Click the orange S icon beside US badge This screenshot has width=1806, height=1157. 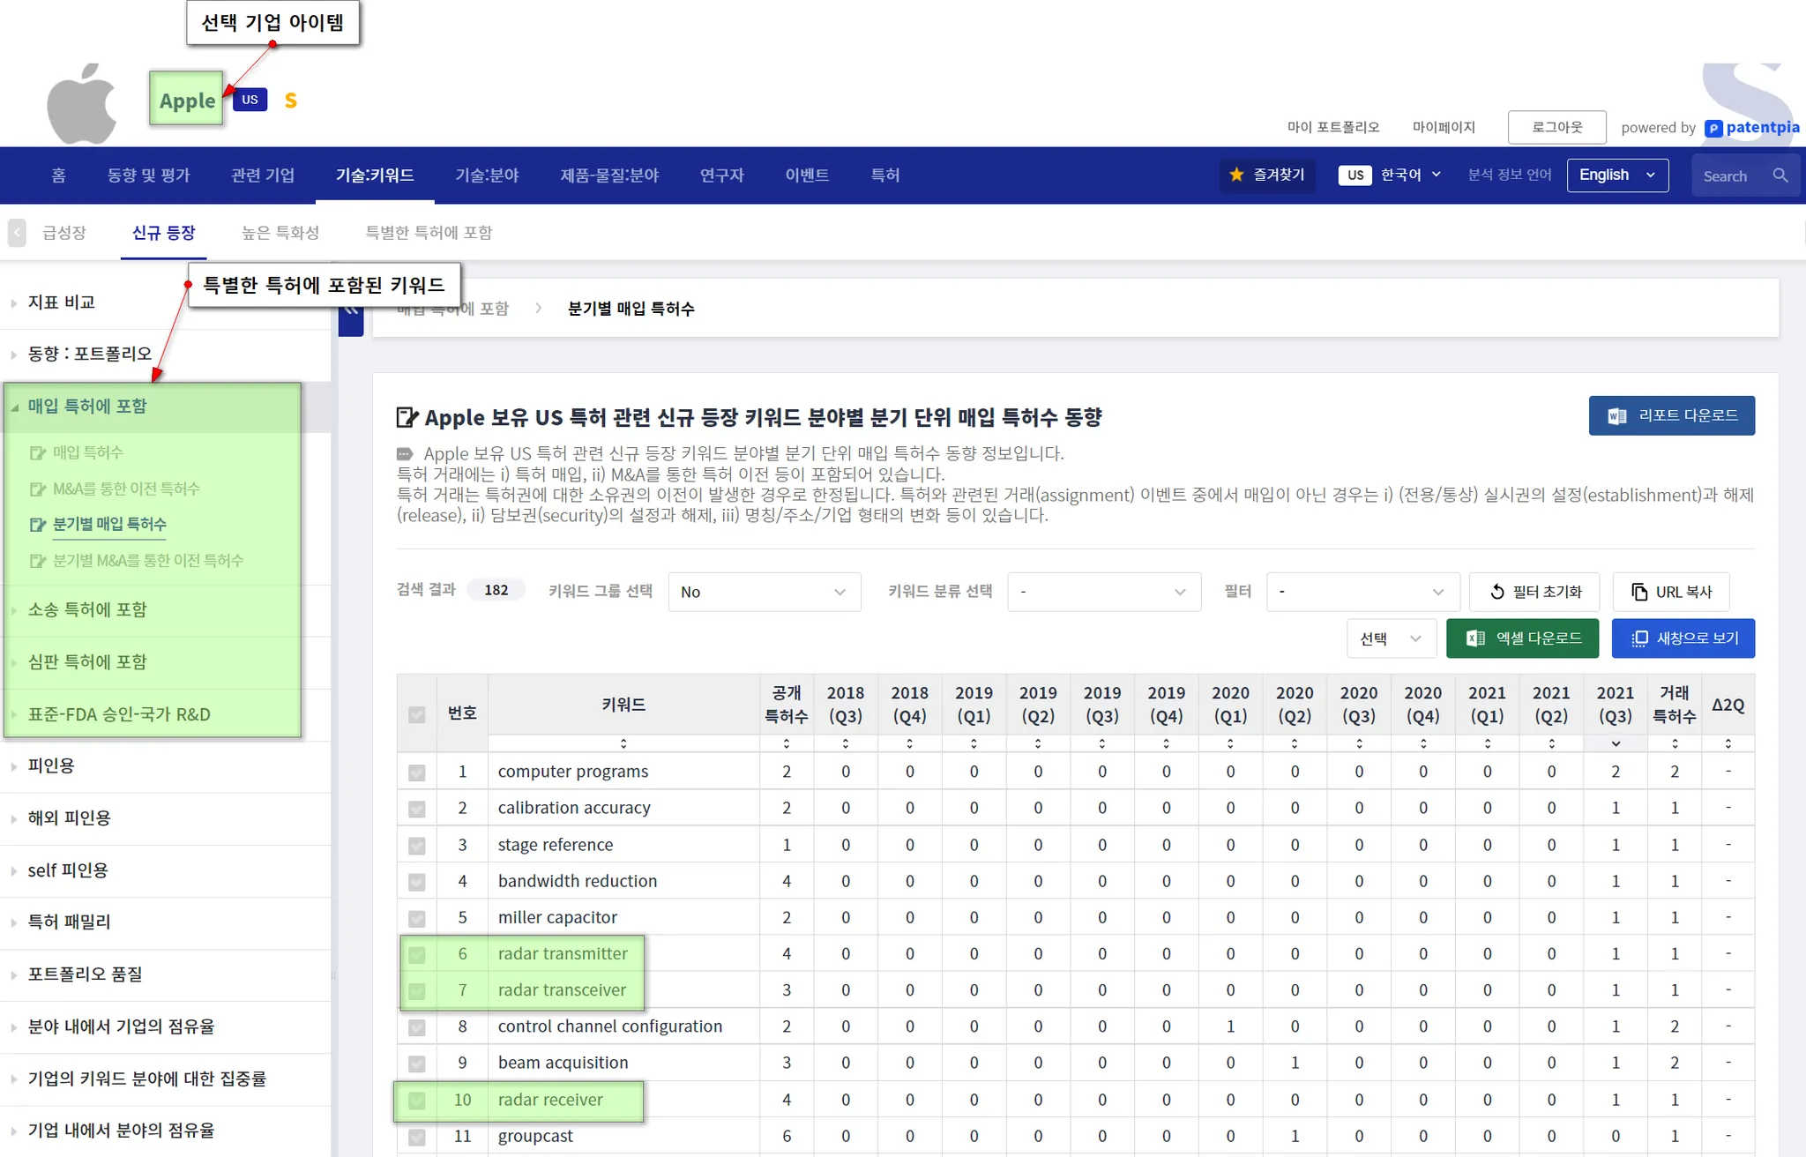[290, 101]
